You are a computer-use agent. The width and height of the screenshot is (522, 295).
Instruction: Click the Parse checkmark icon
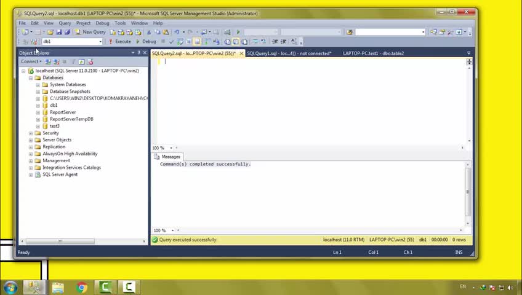[171, 42]
